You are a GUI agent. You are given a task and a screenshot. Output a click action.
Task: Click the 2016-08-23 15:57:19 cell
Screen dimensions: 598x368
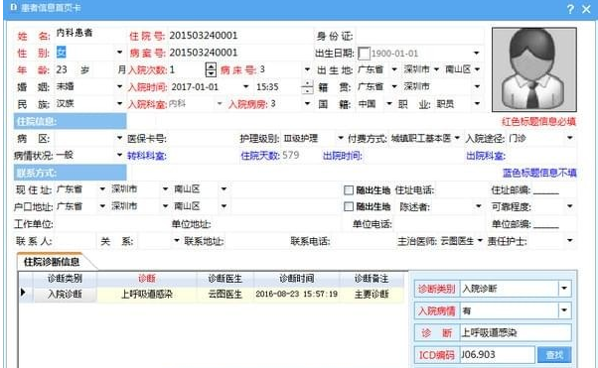pos(297,294)
